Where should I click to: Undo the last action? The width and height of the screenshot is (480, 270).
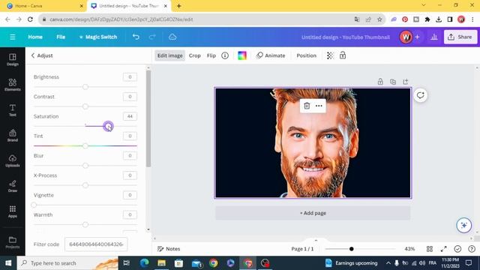[136, 37]
